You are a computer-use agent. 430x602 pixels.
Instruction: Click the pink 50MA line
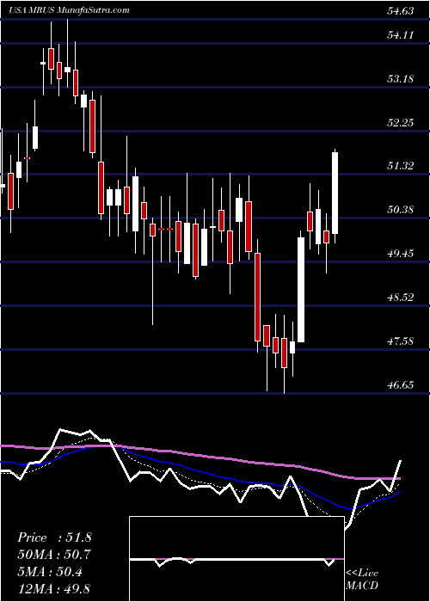point(200,456)
